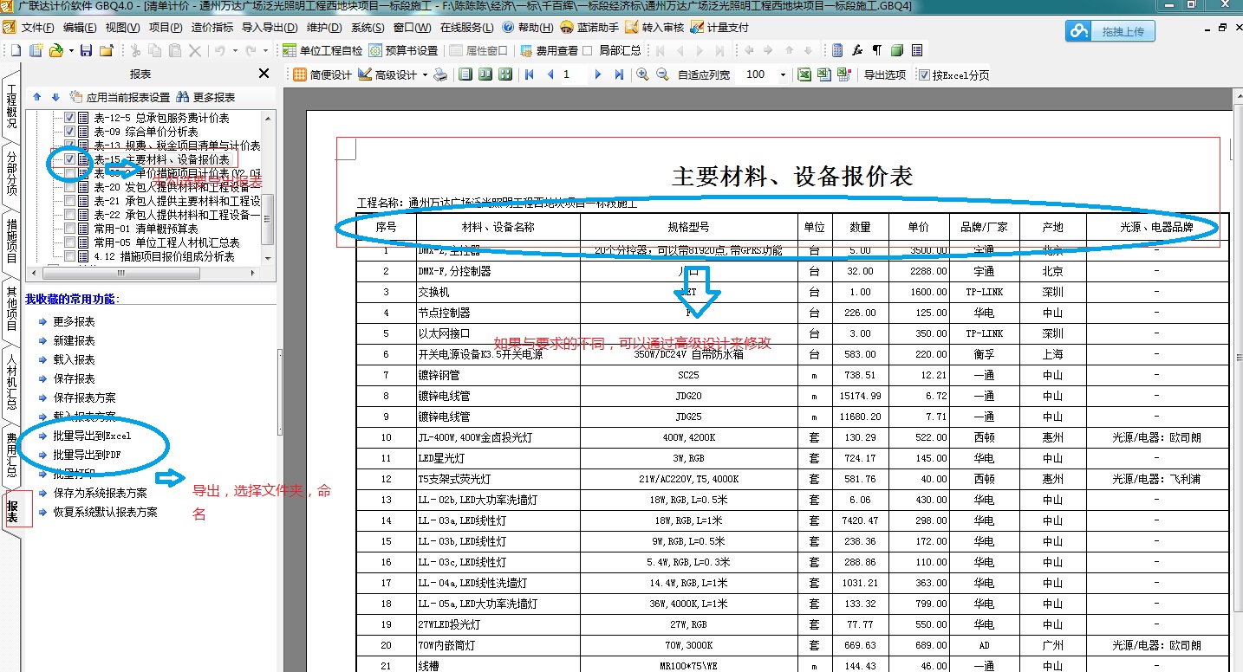Click the paragraph mark icon

pos(876,50)
